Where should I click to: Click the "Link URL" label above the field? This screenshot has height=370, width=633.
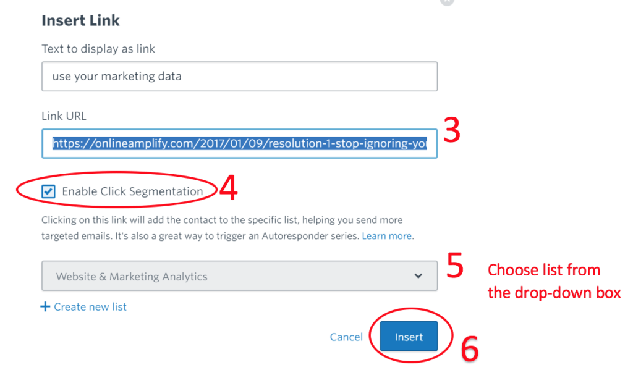click(x=64, y=116)
